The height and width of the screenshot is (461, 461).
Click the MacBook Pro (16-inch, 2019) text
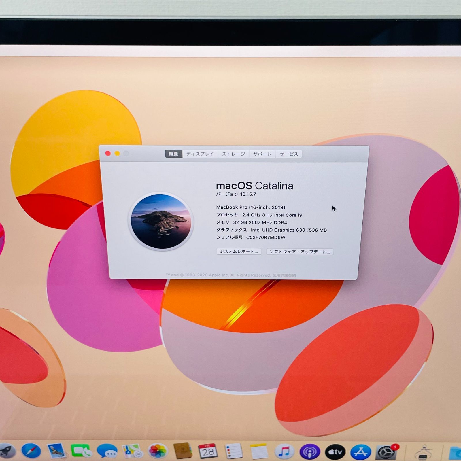251,207
